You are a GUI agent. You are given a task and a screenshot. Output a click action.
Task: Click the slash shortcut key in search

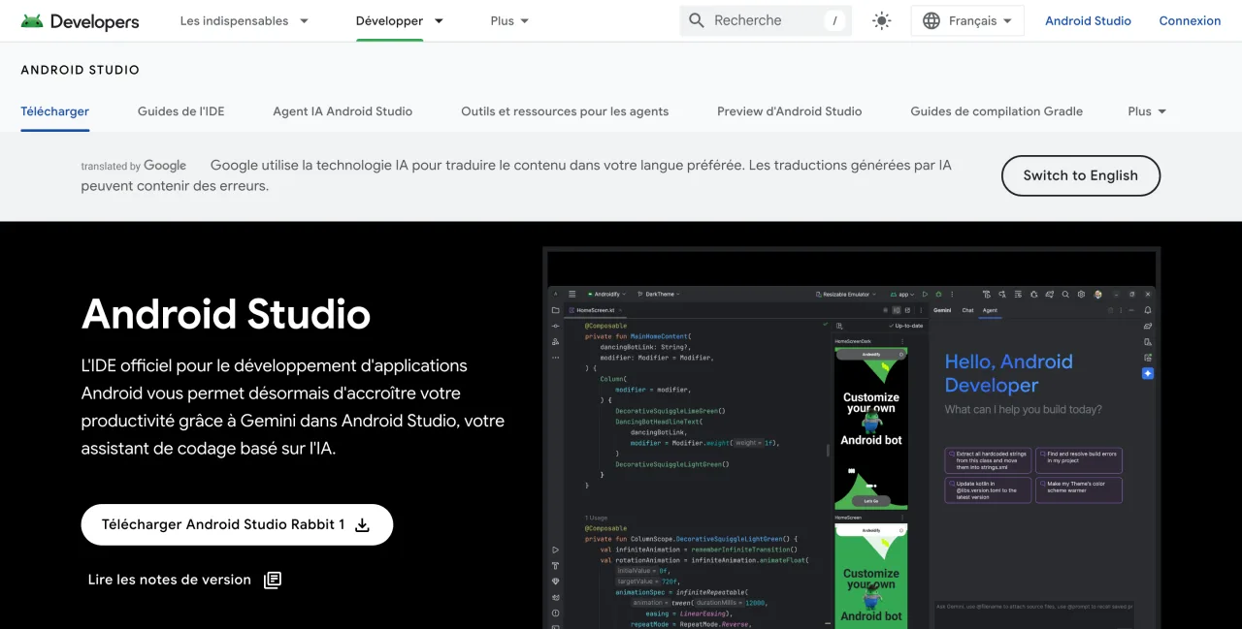click(834, 20)
